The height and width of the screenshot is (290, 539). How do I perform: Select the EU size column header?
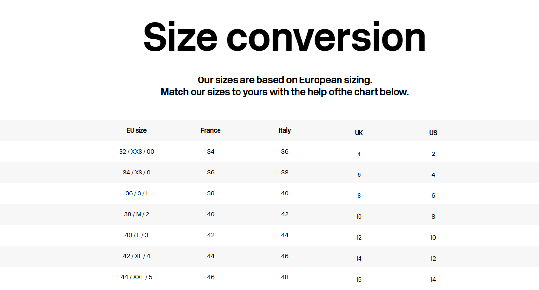tap(137, 130)
